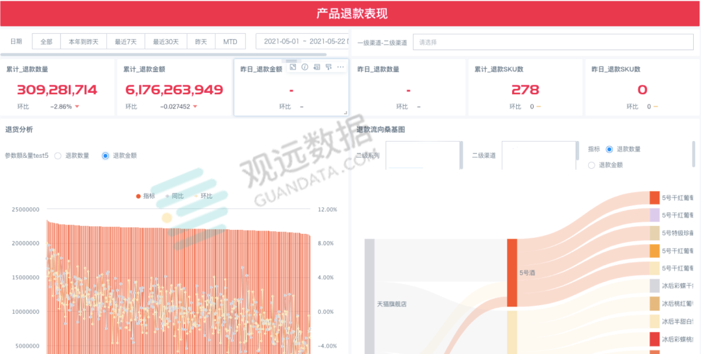Select the 昨天 date tab
This screenshot has width=701, height=354.
(x=201, y=42)
